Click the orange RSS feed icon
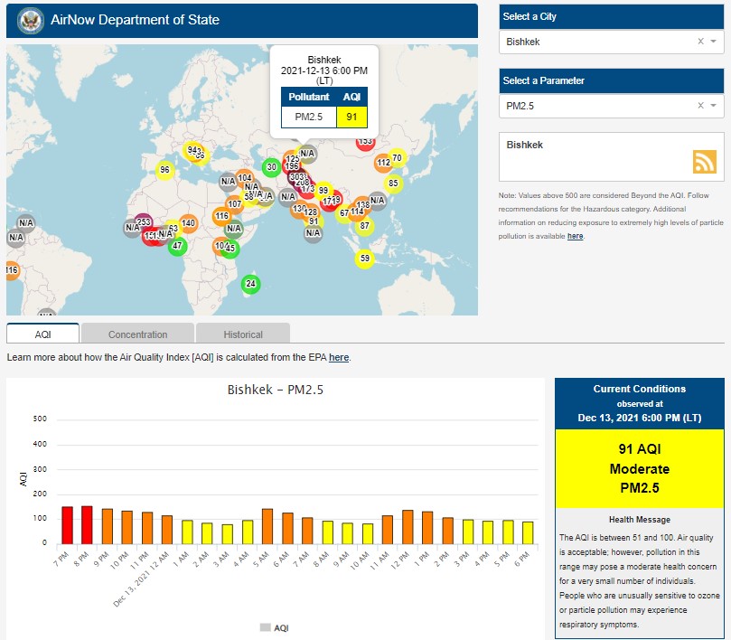Image resolution: width=731 pixels, height=640 pixels. [704, 161]
